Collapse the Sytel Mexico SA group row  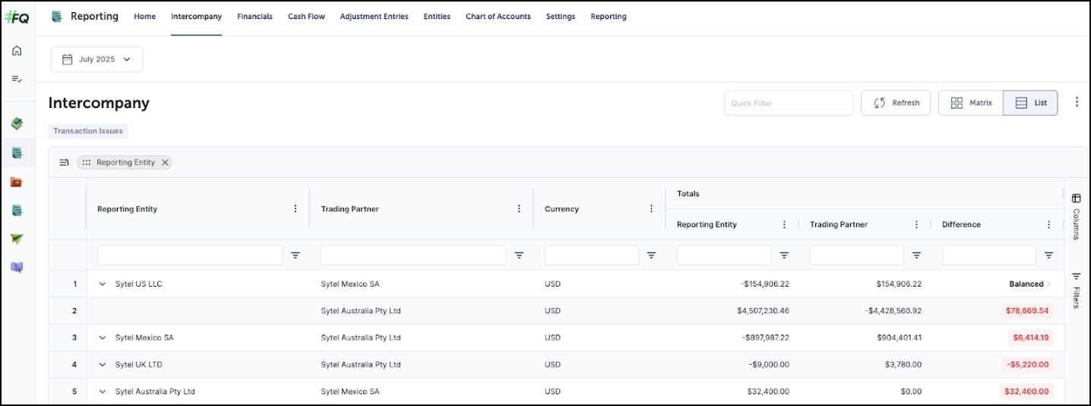tap(103, 338)
